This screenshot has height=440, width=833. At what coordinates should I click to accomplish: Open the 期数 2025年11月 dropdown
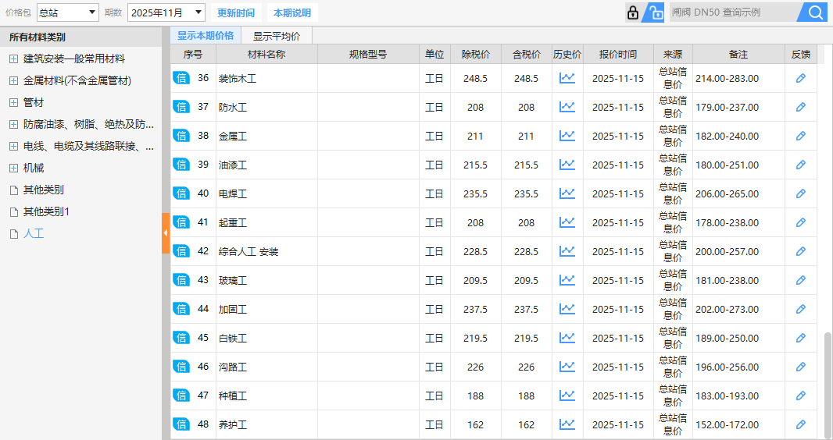click(x=166, y=12)
